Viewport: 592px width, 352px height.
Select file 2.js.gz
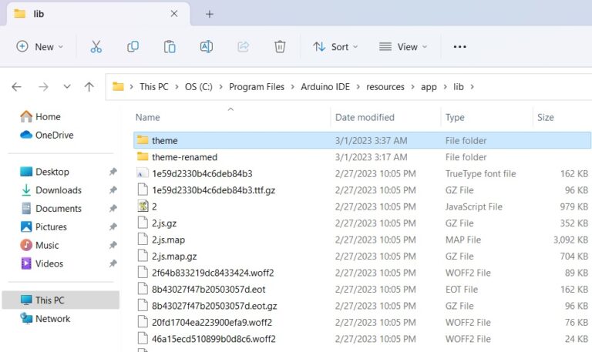pyautogui.click(x=362, y=223)
